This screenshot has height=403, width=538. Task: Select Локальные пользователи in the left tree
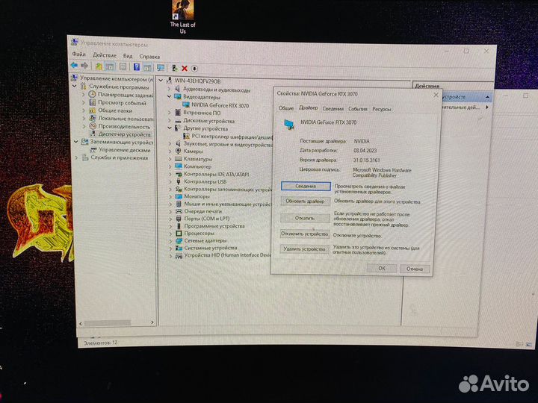point(126,118)
